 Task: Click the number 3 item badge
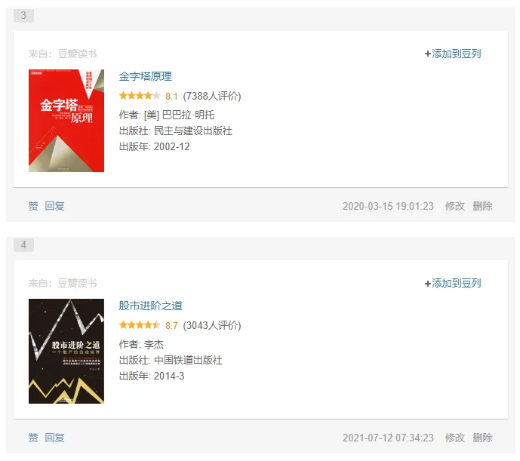[x=23, y=15]
